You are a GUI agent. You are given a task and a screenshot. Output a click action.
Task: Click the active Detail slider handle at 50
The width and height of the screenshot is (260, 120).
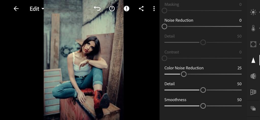203,90
